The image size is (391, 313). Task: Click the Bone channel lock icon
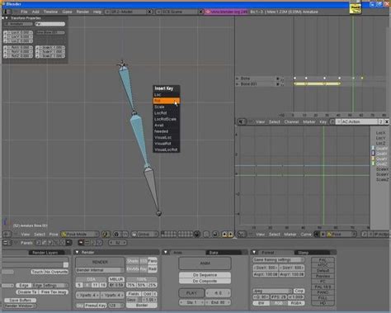[282, 78]
